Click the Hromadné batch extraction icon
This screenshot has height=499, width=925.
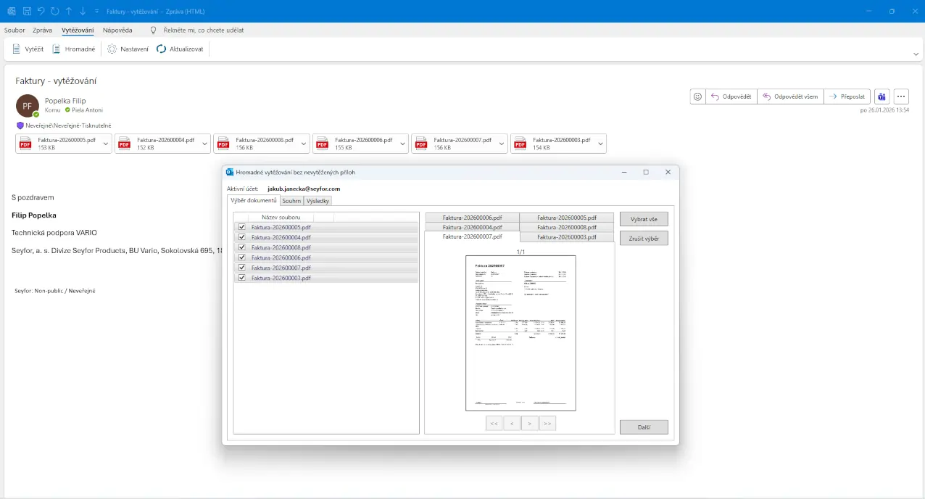pos(57,49)
